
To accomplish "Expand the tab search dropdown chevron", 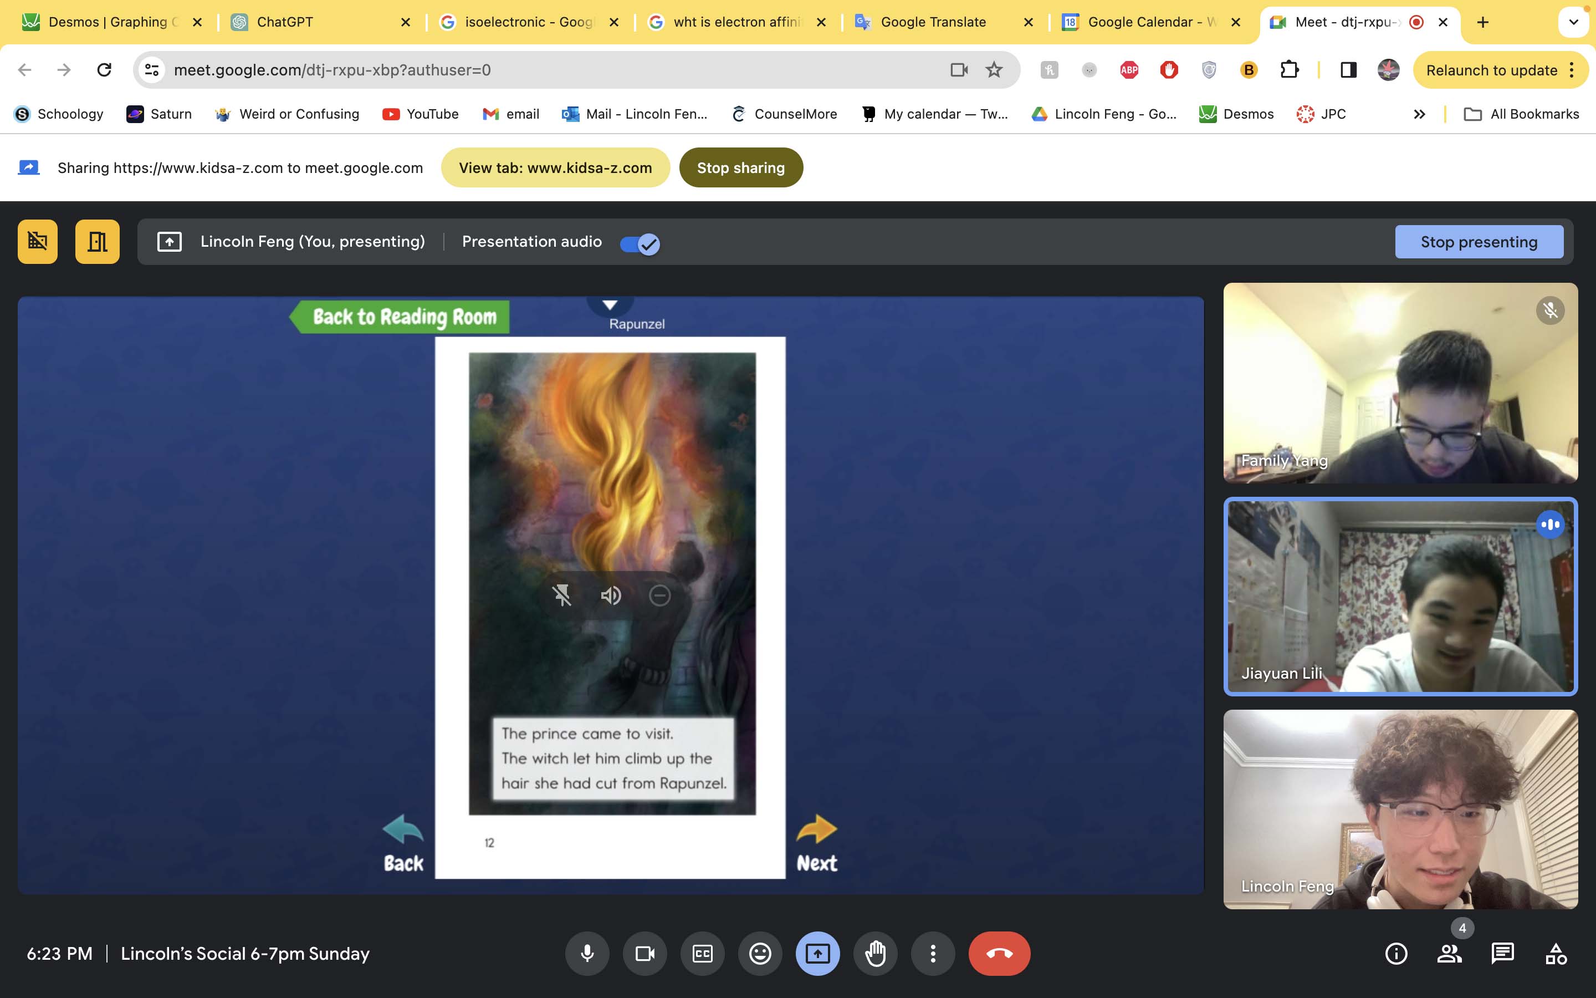I will click(x=1574, y=22).
